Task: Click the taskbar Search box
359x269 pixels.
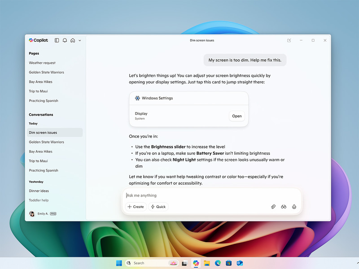Action: [153, 263]
